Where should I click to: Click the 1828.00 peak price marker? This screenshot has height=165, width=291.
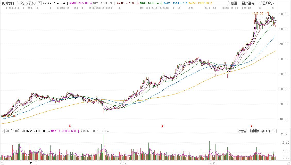coord(257,13)
